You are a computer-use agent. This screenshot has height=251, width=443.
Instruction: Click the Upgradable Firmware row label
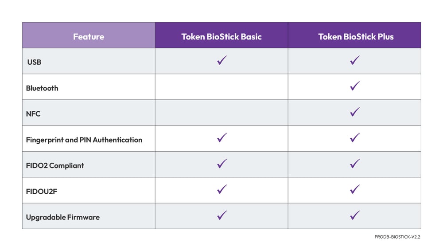pyautogui.click(x=62, y=217)
